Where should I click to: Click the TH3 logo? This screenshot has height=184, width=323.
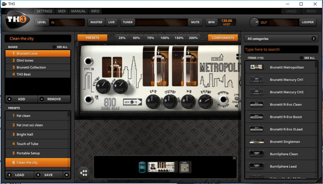pos(18,20)
